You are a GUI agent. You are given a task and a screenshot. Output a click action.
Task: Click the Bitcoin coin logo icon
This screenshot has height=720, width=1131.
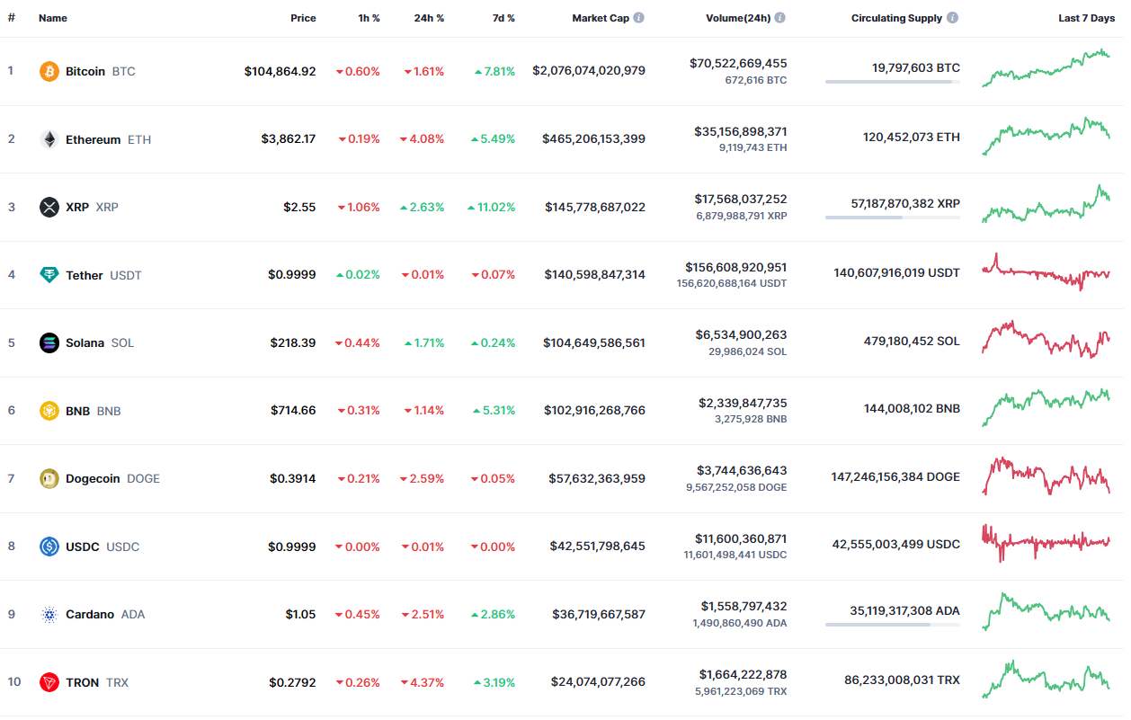pyautogui.click(x=49, y=71)
